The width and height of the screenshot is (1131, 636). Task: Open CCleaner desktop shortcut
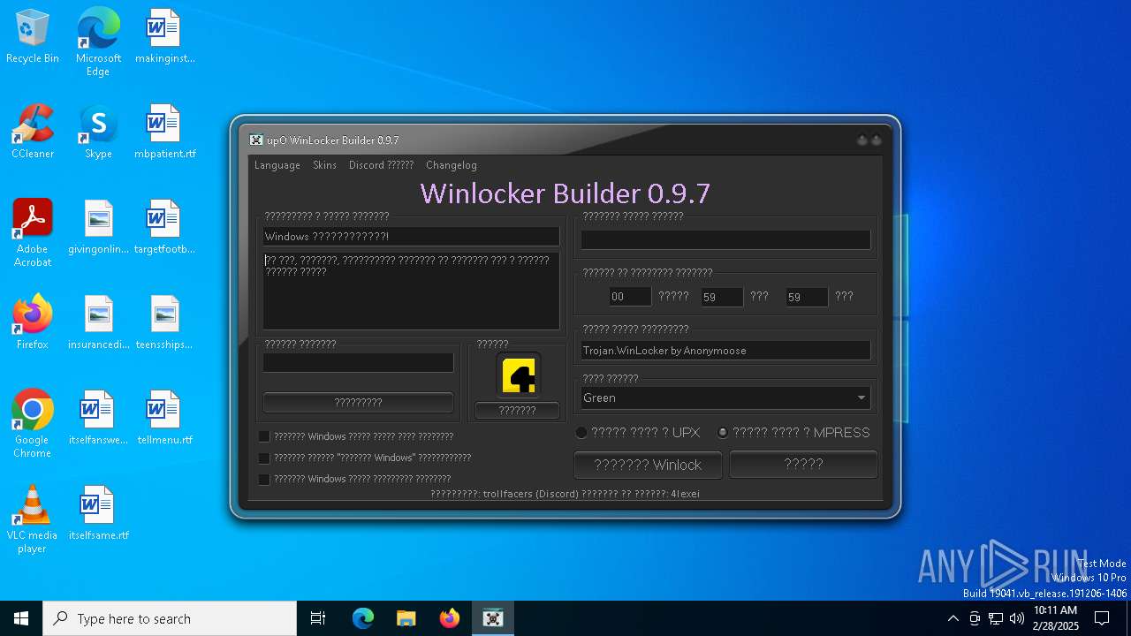click(33, 132)
